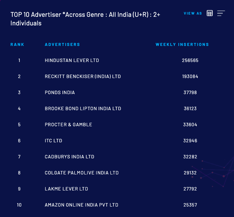
Task: Click the VIEW AS label
Action: [x=193, y=13]
